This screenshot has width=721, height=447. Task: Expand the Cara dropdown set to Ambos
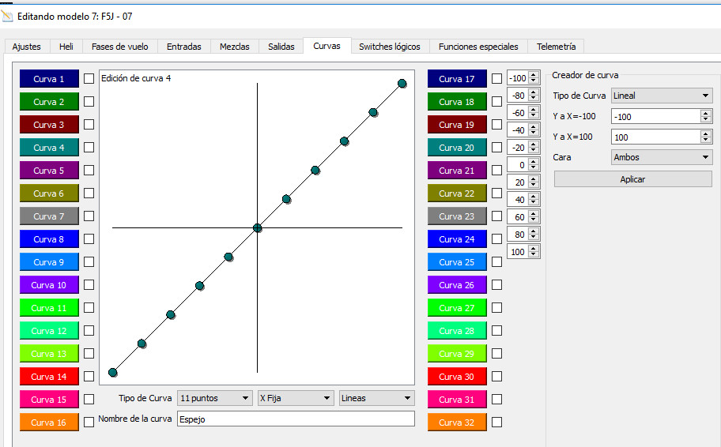(662, 157)
